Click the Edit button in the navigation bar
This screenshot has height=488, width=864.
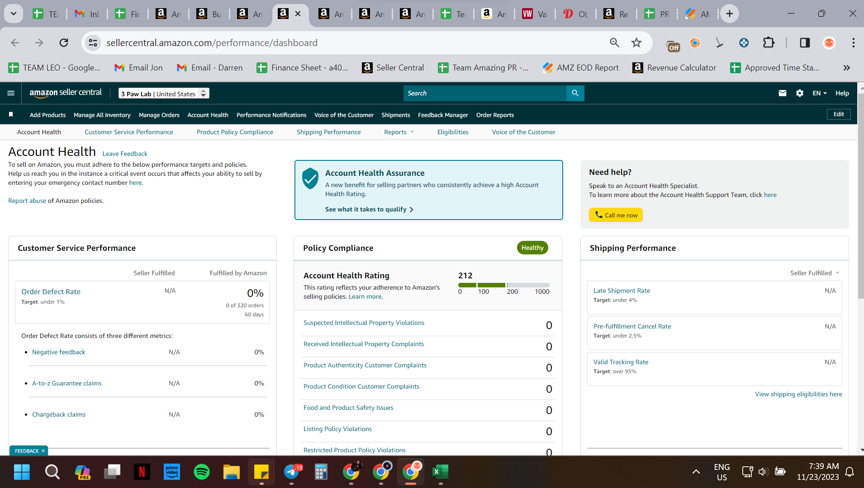(839, 114)
